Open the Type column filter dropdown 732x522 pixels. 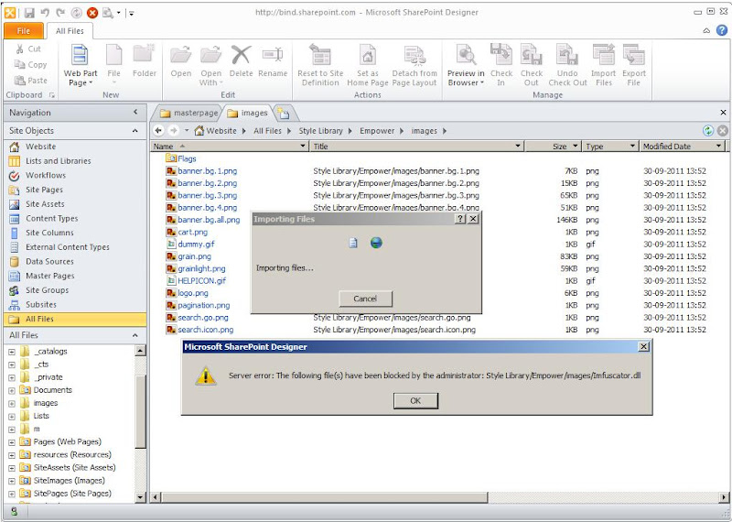click(x=632, y=147)
